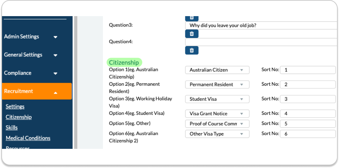Image resolution: width=339 pixels, height=168 pixels.
Task: Go to the Skills sidebar link
Action: tap(12, 127)
